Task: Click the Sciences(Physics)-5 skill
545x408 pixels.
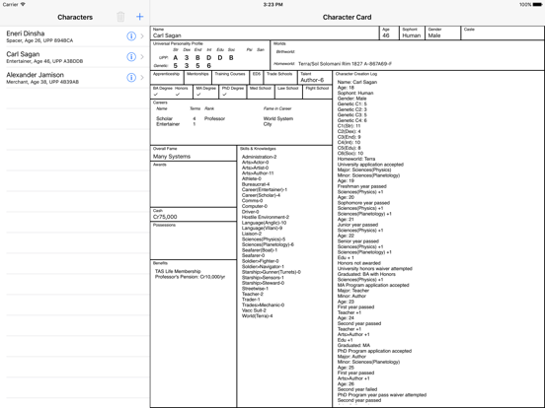Action: 264,239
